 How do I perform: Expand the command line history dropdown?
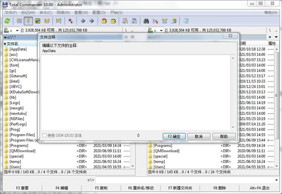point(278,180)
